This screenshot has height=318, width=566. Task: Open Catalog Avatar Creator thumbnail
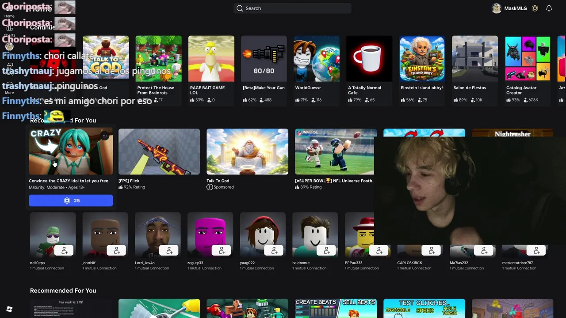528,58
